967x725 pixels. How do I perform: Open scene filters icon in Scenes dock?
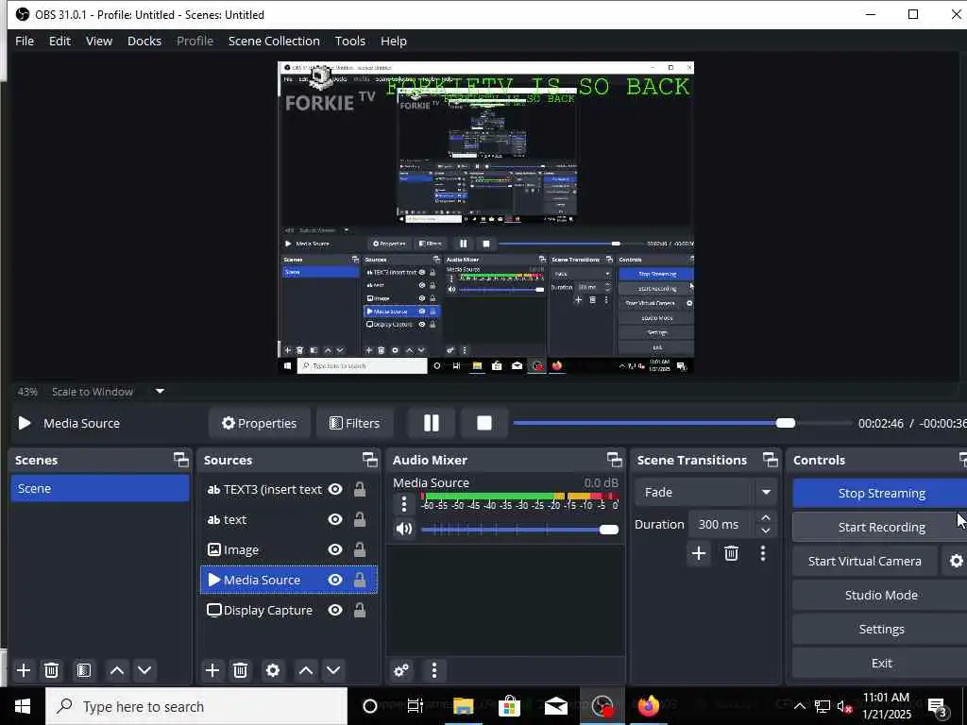[x=84, y=670]
